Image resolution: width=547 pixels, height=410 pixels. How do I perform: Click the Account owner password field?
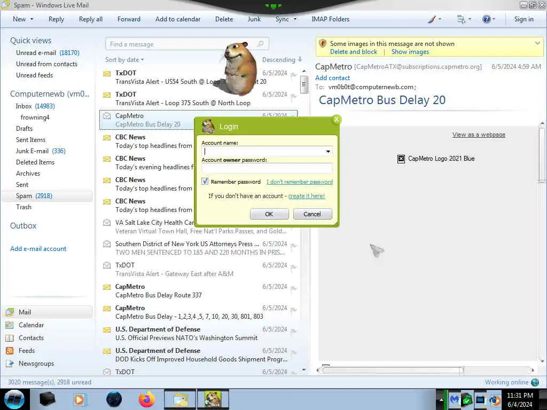(x=267, y=168)
